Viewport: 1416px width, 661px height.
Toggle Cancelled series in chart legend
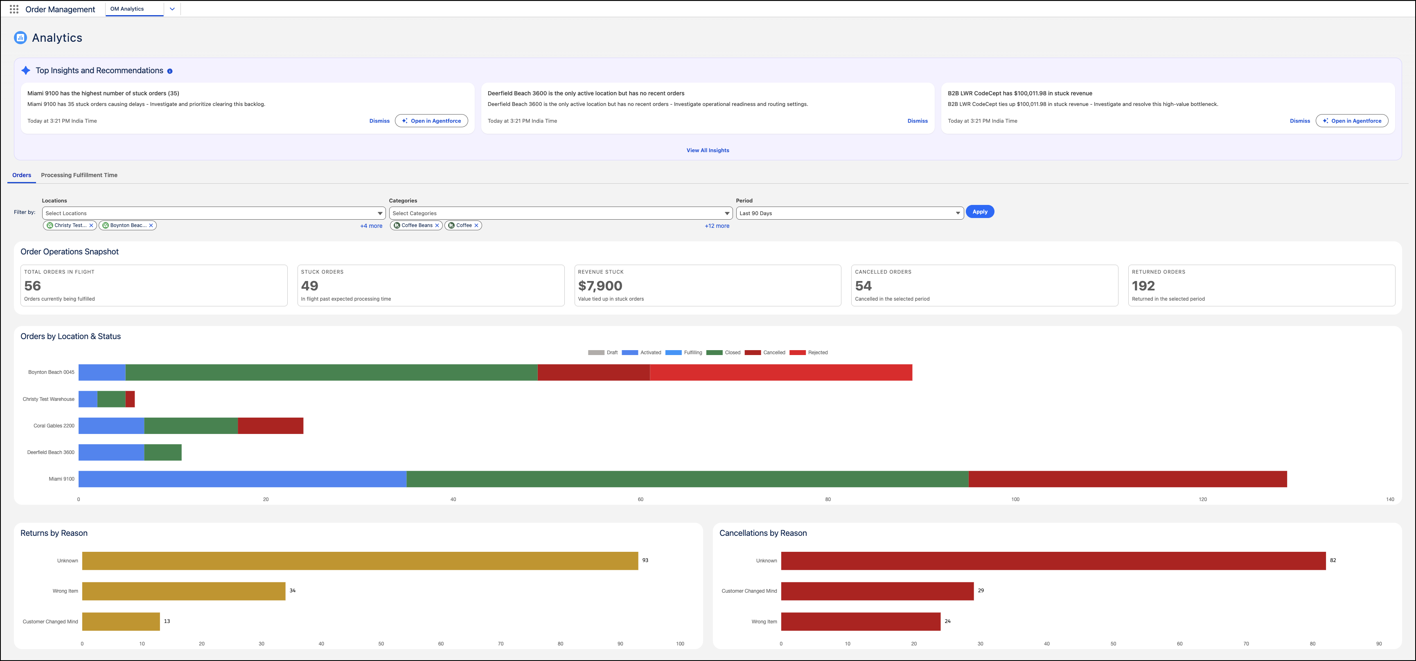point(764,353)
